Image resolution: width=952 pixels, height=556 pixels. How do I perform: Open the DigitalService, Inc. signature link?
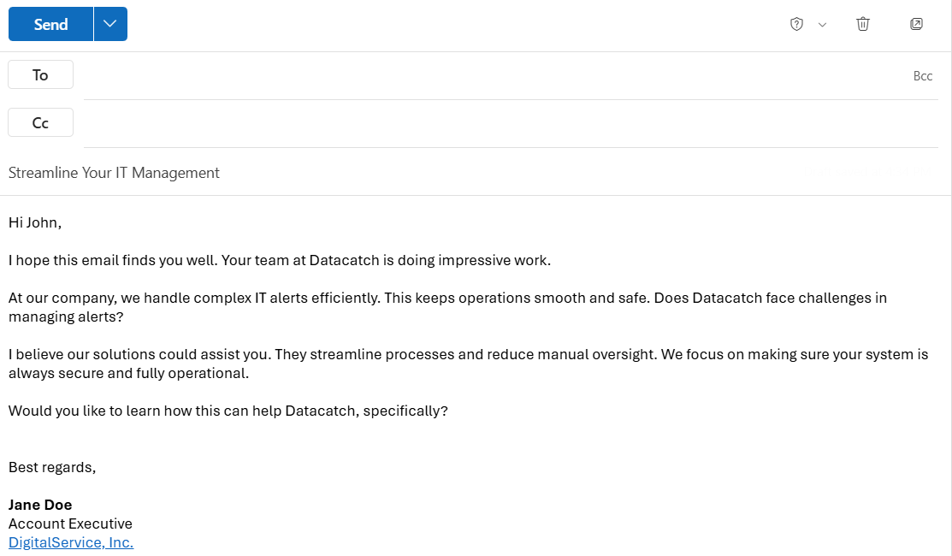(x=71, y=542)
